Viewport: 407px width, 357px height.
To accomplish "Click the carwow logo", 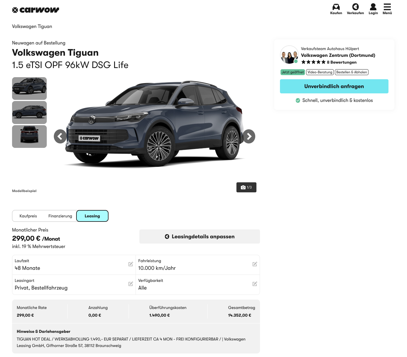I will pyautogui.click(x=36, y=10).
